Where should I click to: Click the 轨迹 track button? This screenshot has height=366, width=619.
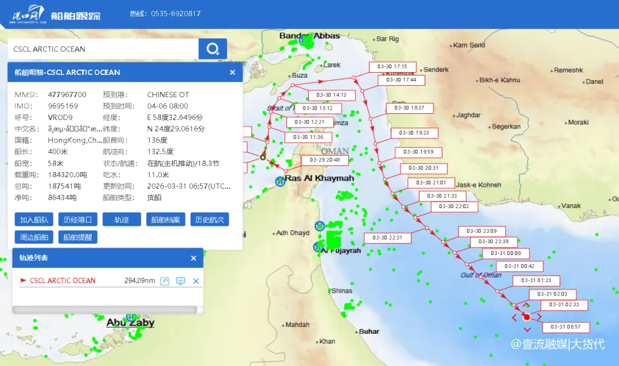click(122, 219)
